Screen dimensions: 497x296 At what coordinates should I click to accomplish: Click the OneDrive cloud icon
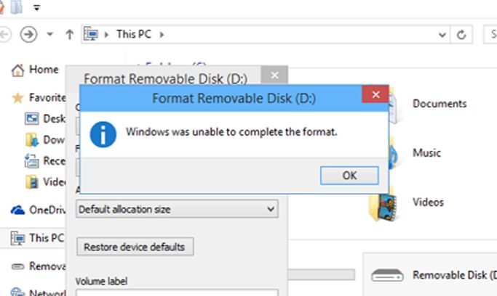point(17,210)
